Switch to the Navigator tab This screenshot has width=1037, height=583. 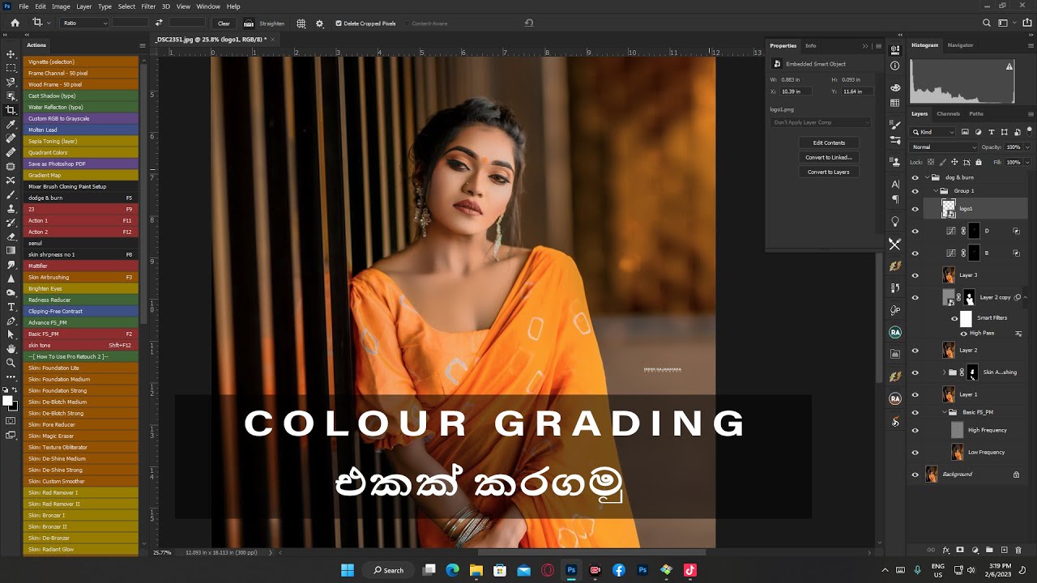pyautogui.click(x=960, y=45)
